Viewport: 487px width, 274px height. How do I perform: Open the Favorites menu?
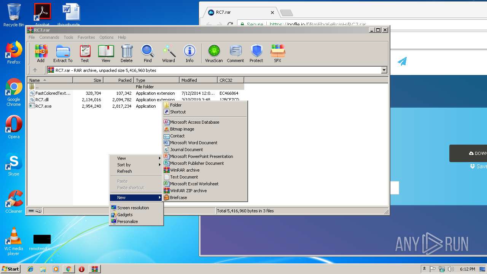coord(86,37)
